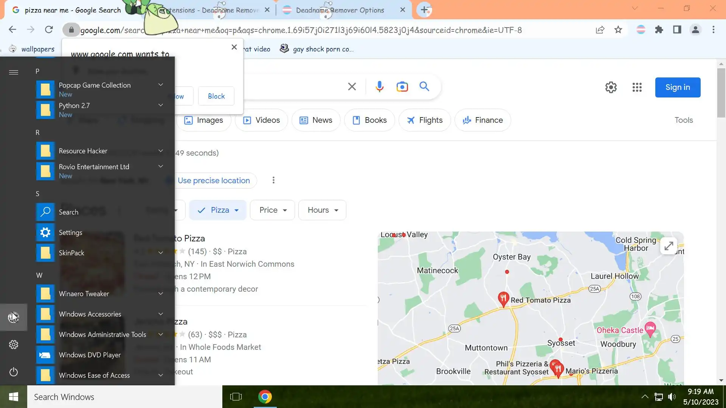This screenshot has height=408, width=726.
Task: Click the voice search microphone icon
Action: coord(379,87)
